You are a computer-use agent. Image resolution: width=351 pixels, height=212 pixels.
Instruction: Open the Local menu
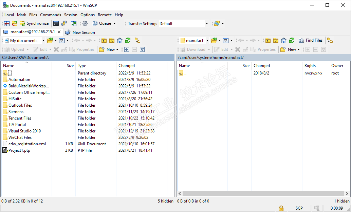coord(9,15)
